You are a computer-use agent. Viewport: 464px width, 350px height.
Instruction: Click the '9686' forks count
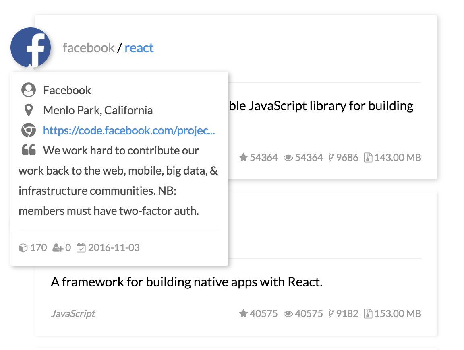[347, 157]
